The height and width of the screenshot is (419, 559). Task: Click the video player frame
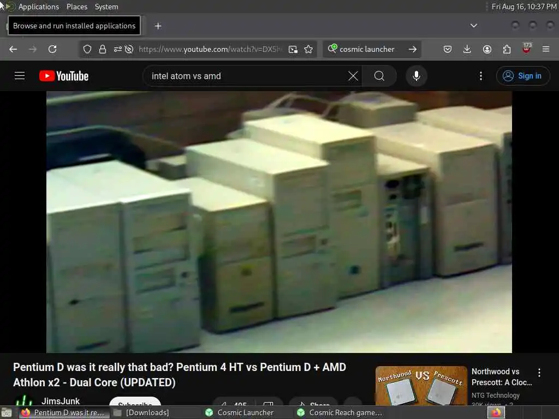[279, 222]
